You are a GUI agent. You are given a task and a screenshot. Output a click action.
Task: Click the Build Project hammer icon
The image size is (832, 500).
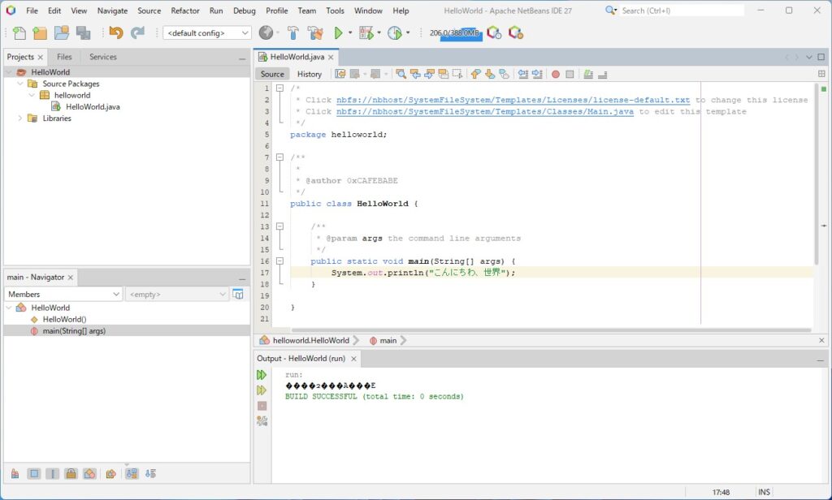[x=293, y=33]
